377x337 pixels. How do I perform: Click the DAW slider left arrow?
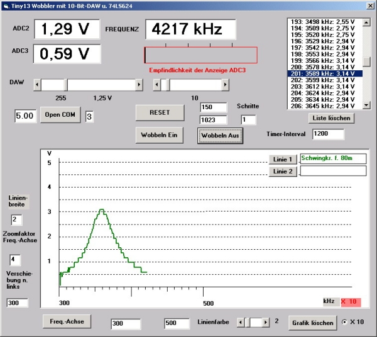38,85
